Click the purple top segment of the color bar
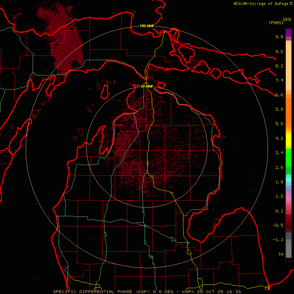 [288, 33]
